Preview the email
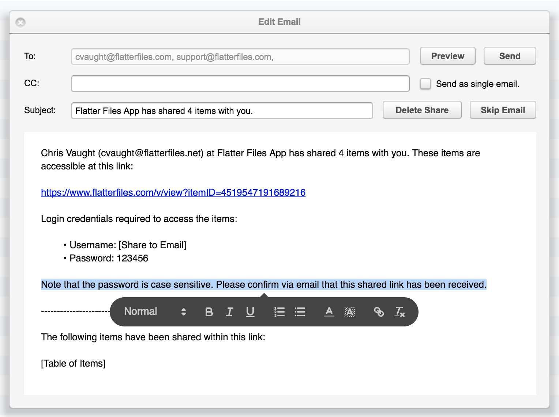Image resolution: width=559 pixels, height=417 pixels. [447, 56]
